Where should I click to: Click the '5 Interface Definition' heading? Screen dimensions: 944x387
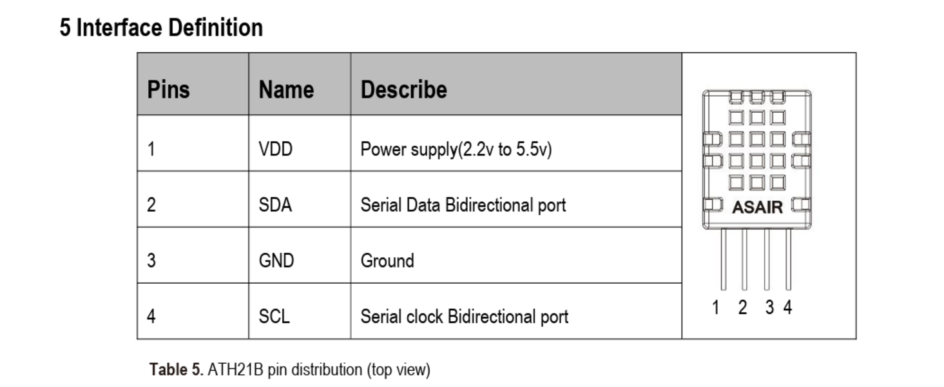[161, 28]
